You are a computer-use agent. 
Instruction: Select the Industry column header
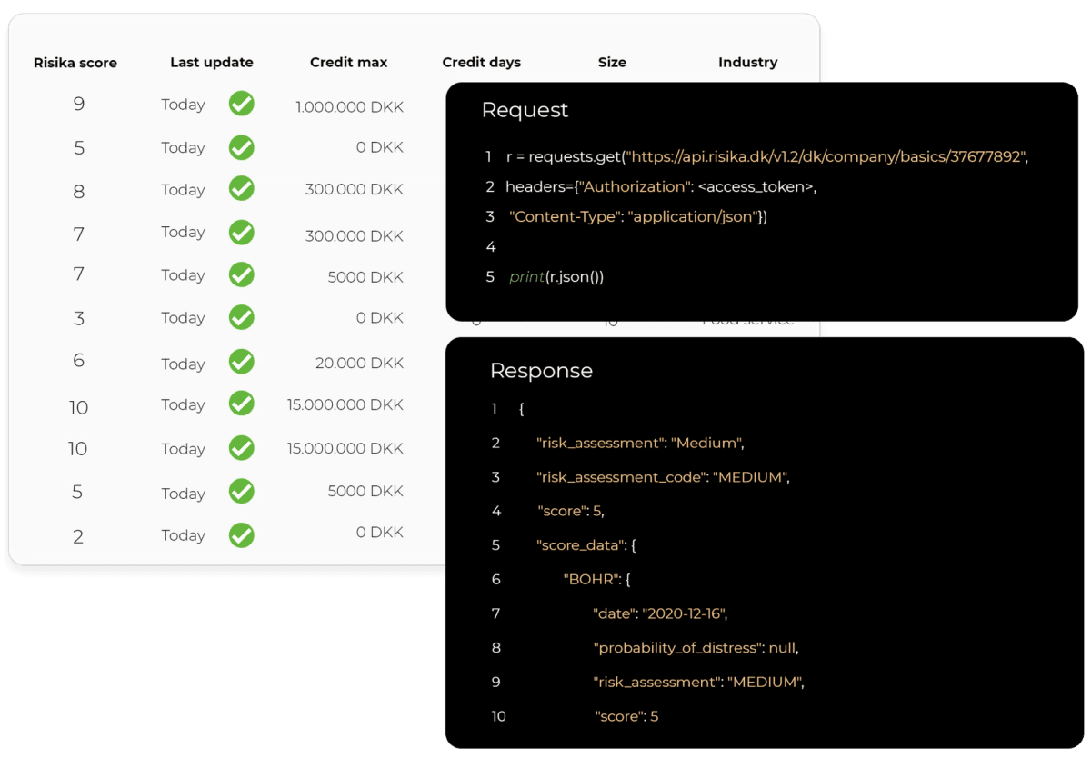(x=747, y=63)
